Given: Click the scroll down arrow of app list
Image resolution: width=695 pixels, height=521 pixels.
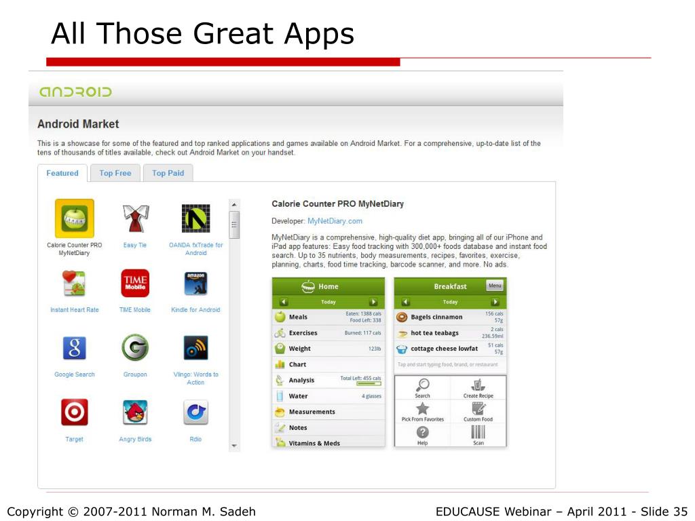Looking at the screenshot, I should click(x=234, y=446).
